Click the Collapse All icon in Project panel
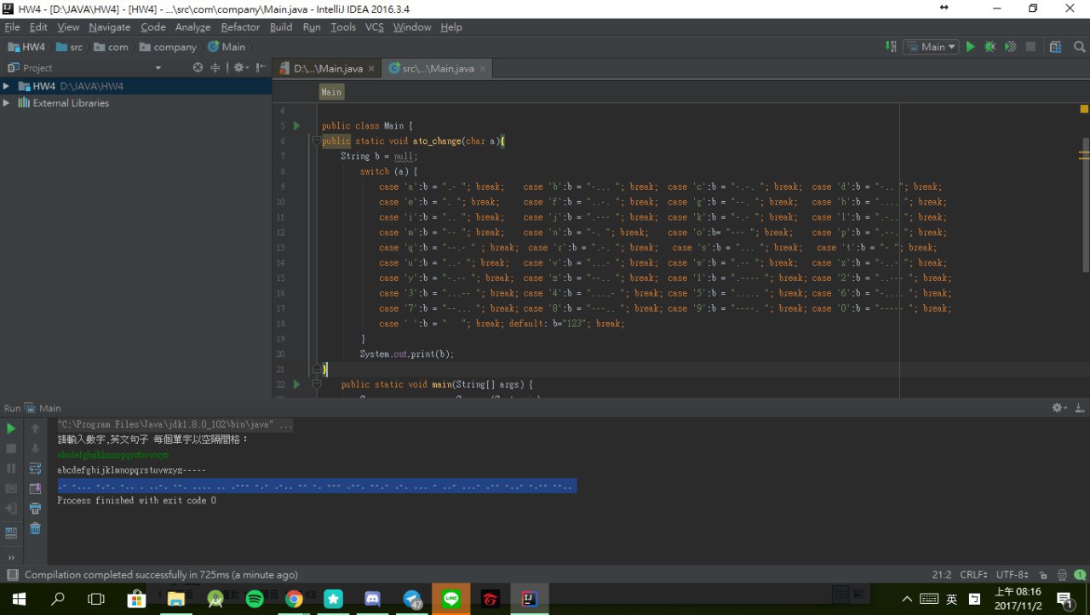 215,67
